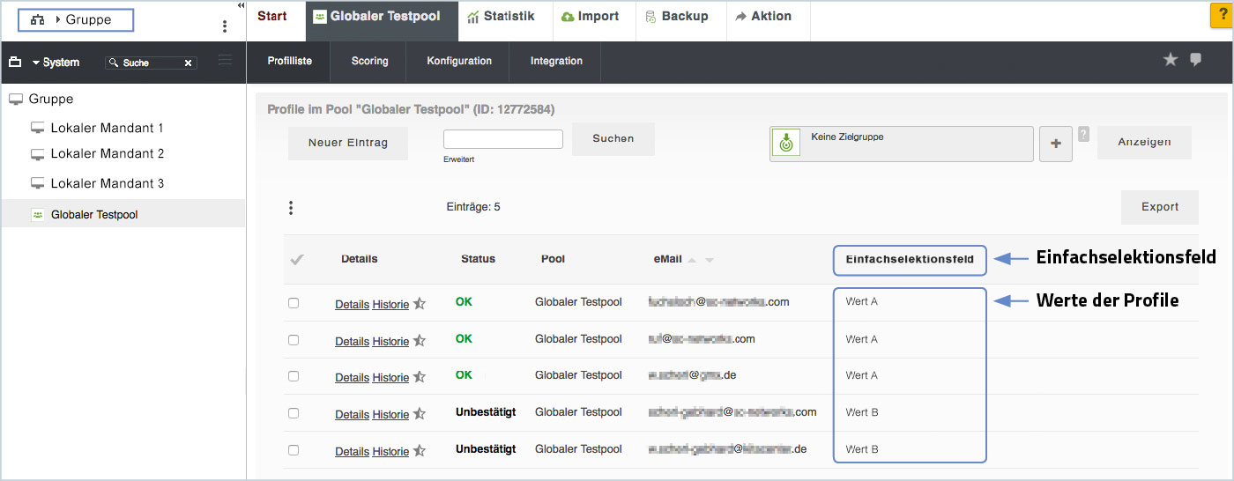Open three-dot menu above profile table

[x=291, y=208]
